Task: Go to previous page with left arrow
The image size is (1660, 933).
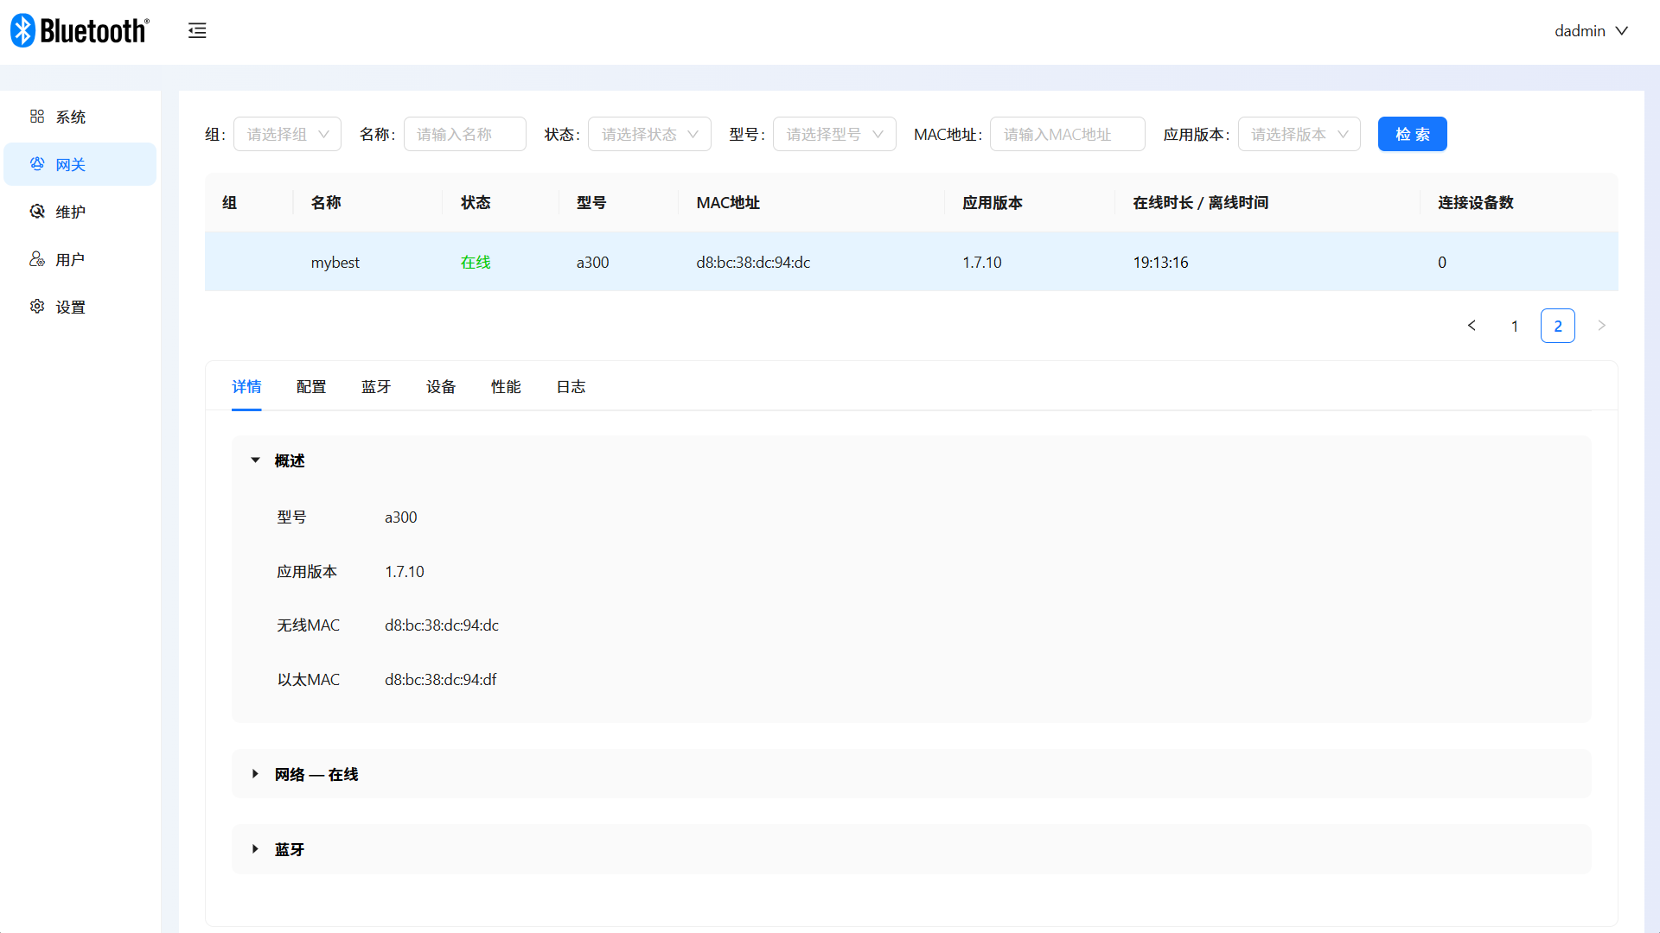Action: [1472, 326]
